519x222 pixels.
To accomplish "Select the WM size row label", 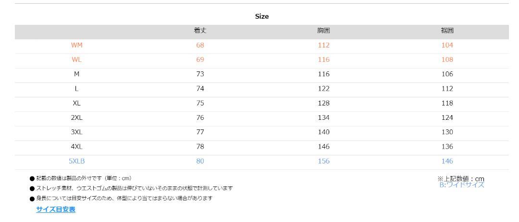I will 76,45.
